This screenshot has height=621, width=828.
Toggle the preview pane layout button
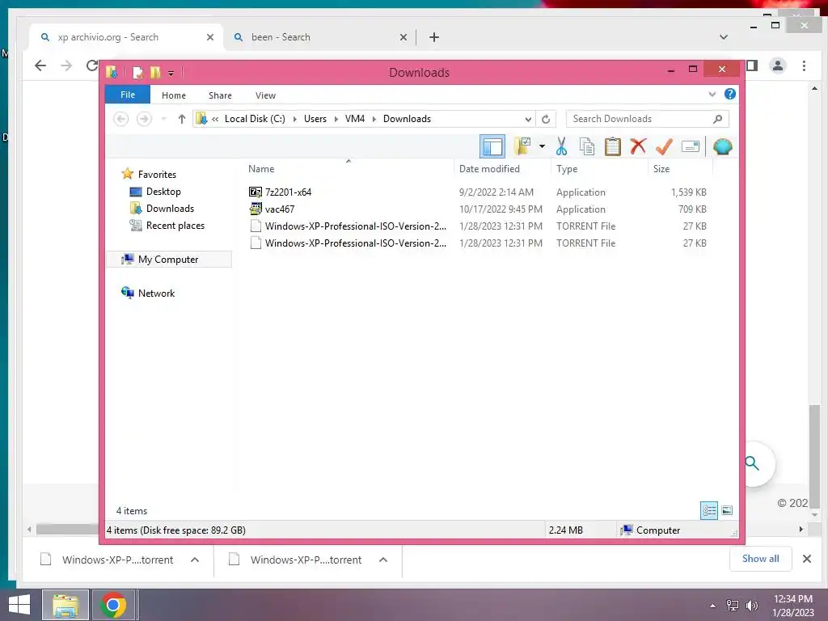coord(492,146)
